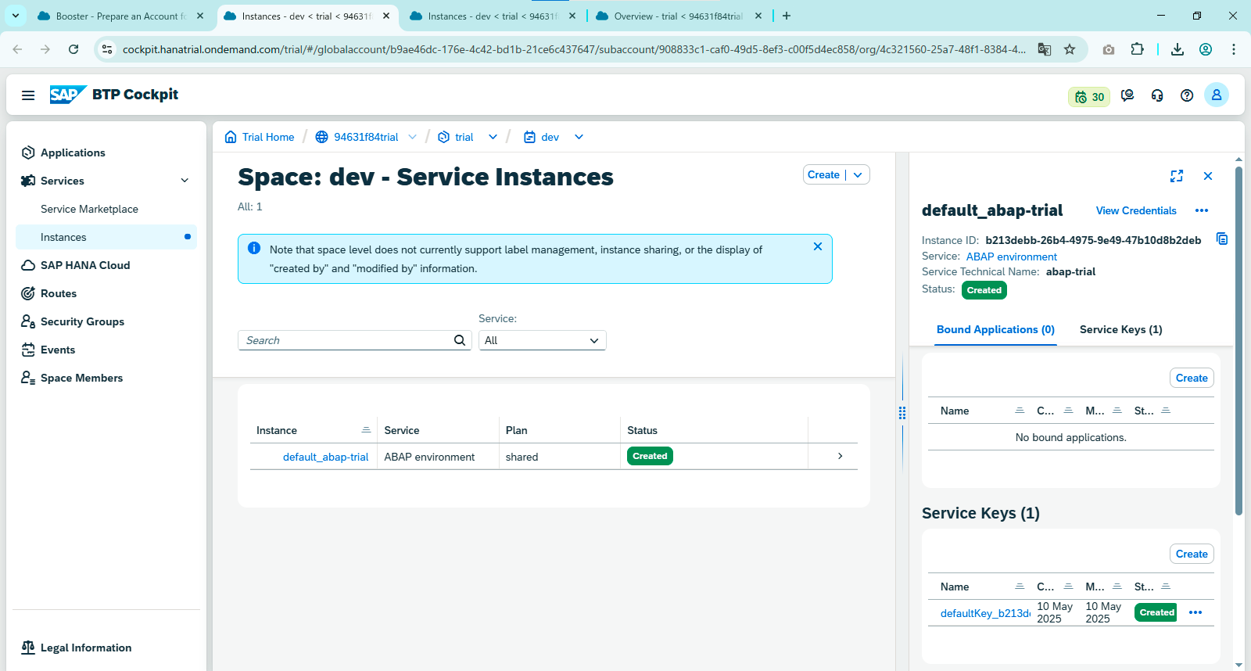Select Instances in side navigation
Viewport: 1251px width, 671px height.
(106, 237)
